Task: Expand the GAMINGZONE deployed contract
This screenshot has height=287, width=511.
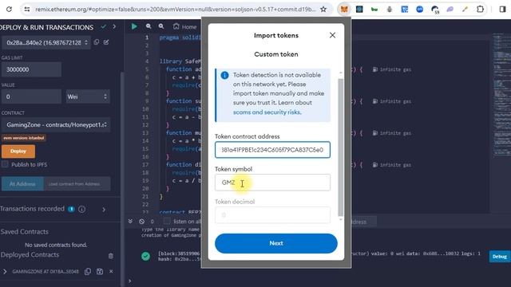Action: tap(5, 271)
